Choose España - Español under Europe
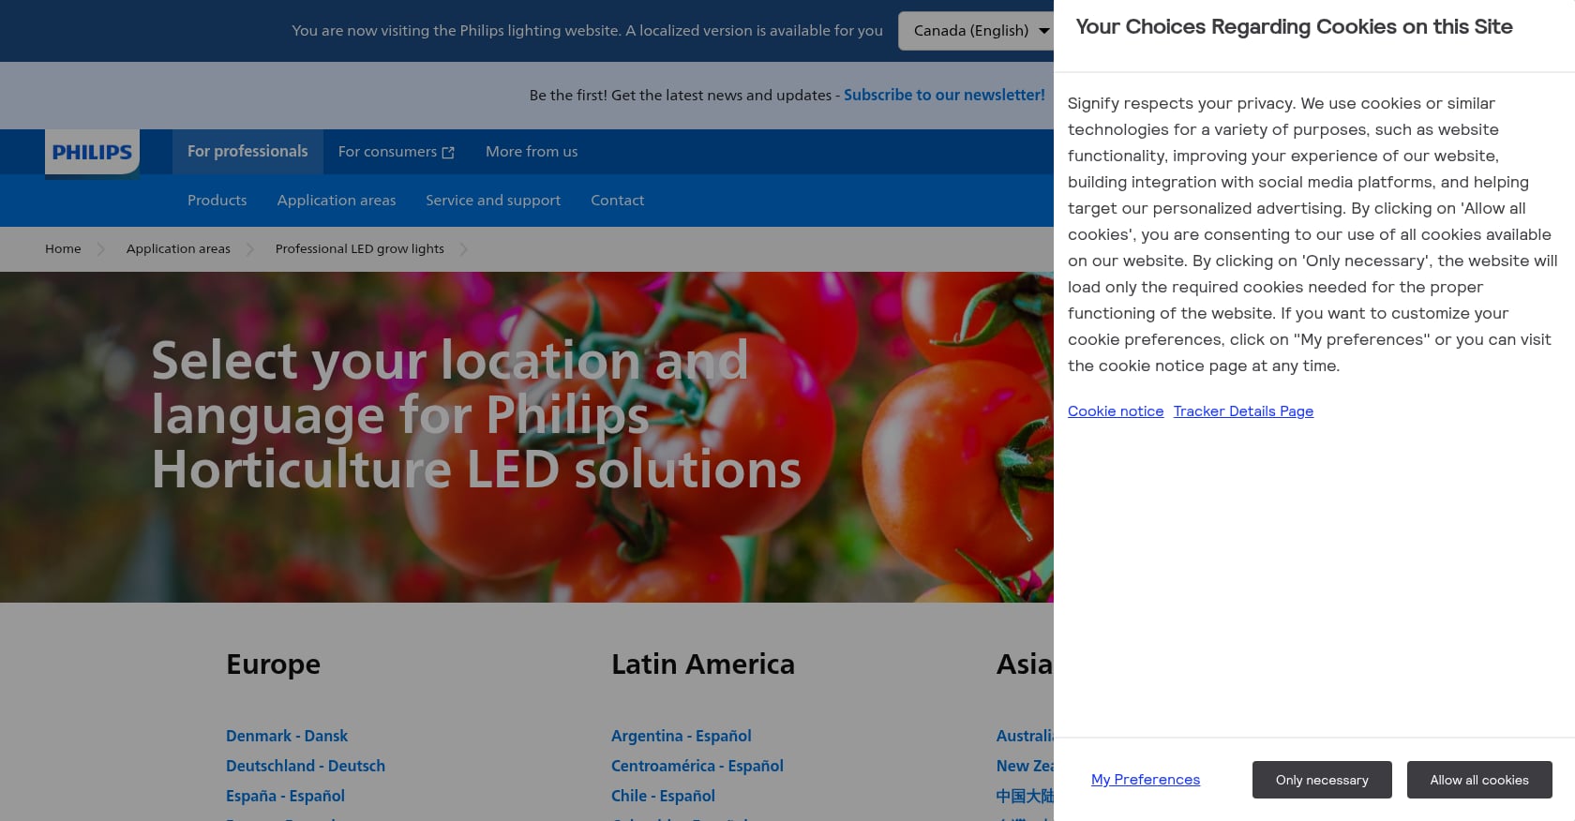This screenshot has width=1575, height=821. 285,797
